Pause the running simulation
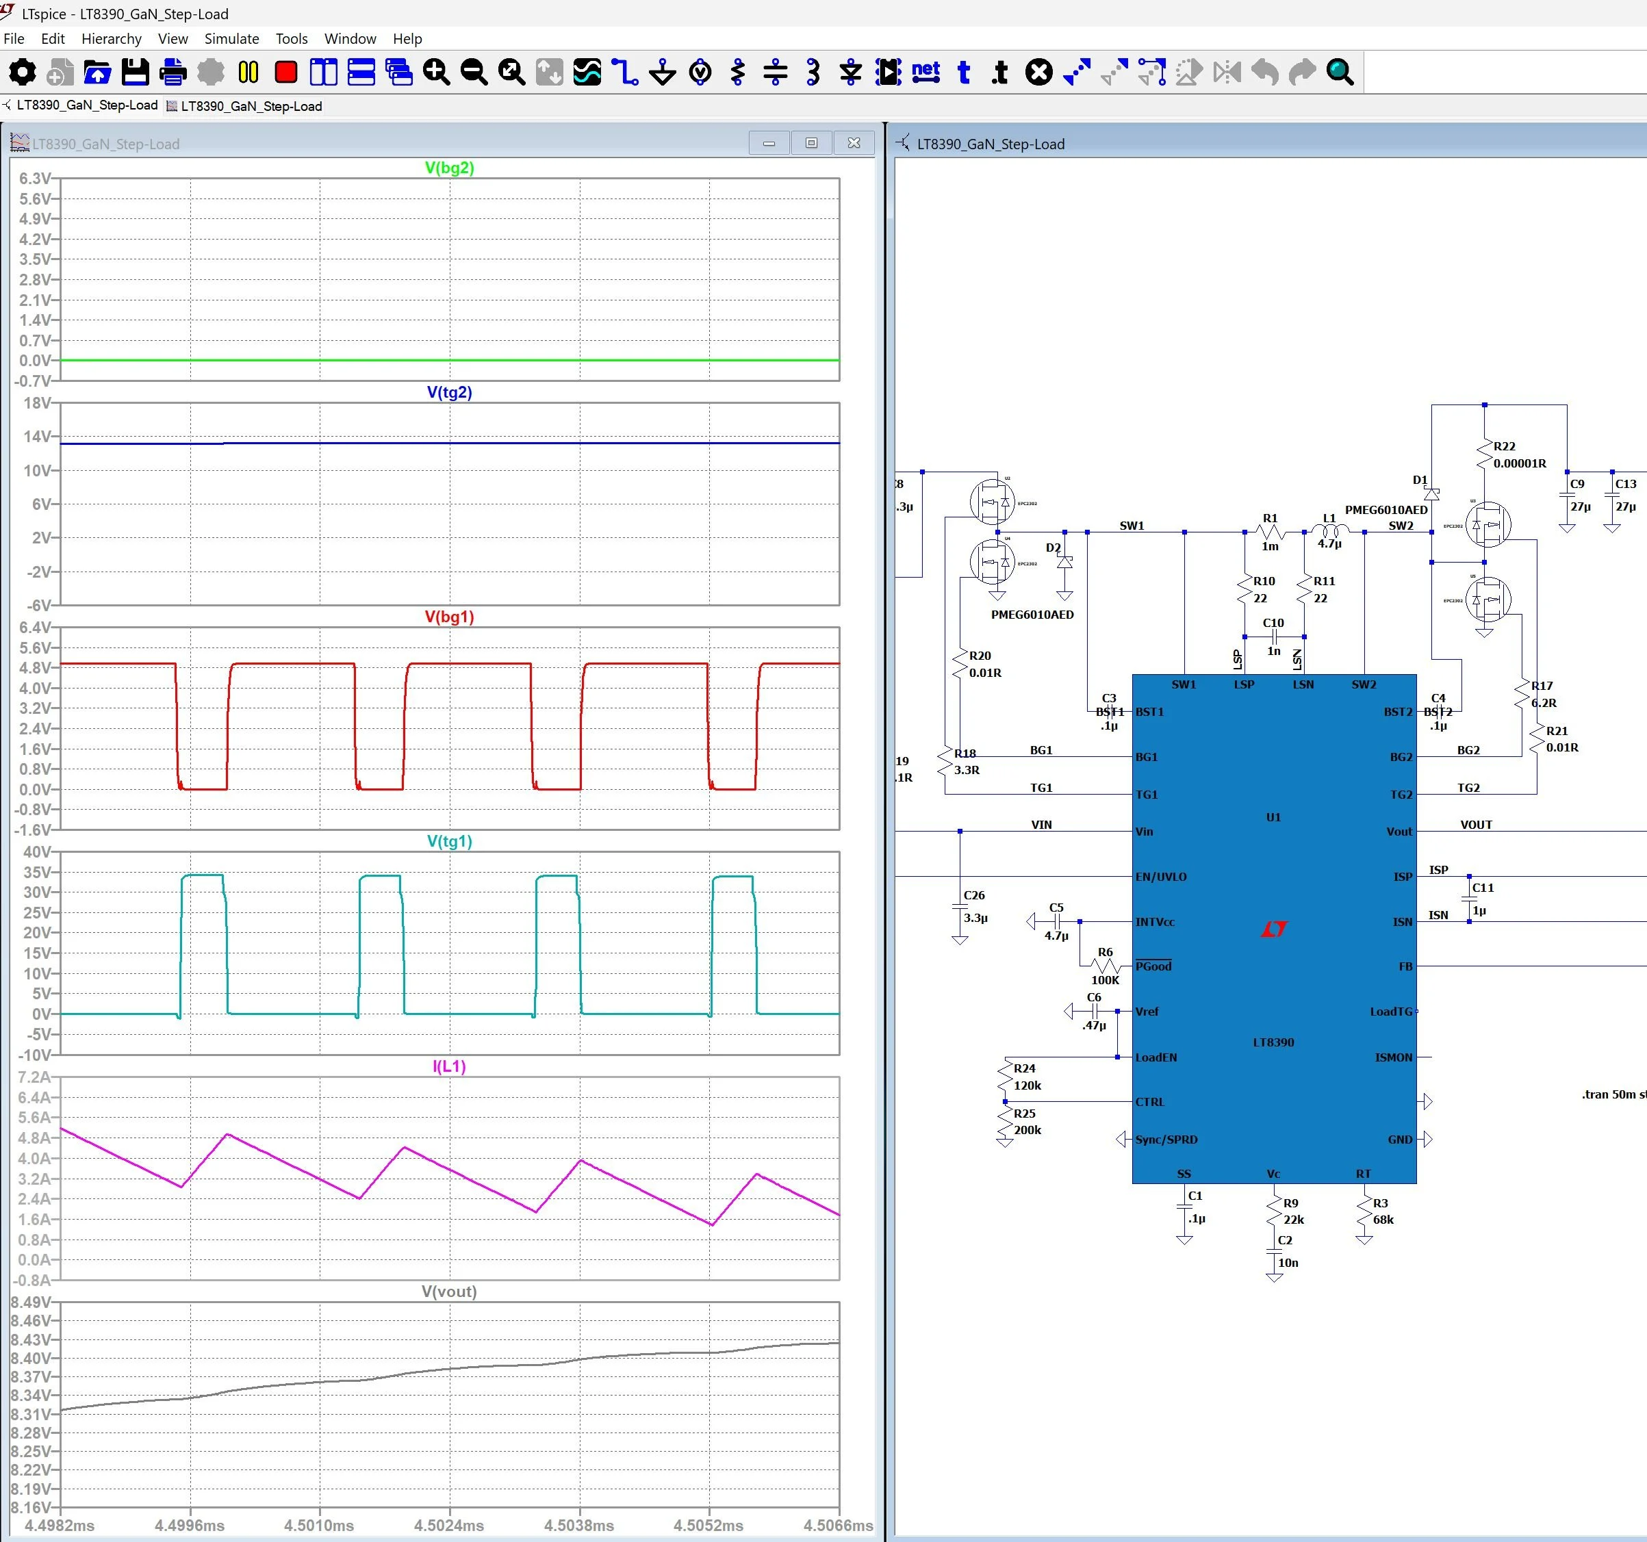The height and width of the screenshot is (1542, 1647). [248, 73]
